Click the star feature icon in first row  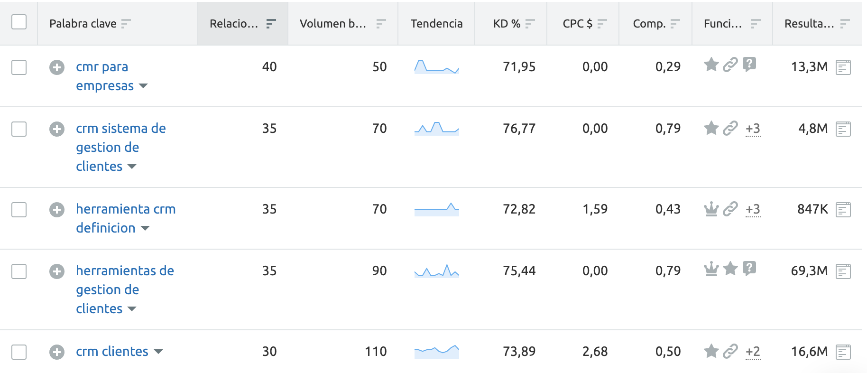pos(711,64)
